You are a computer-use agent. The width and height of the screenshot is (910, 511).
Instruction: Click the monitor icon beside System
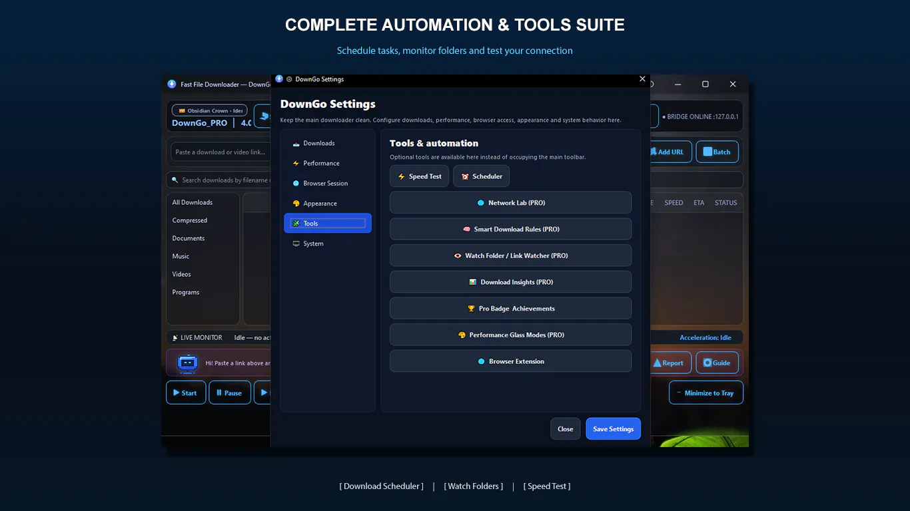pos(296,244)
